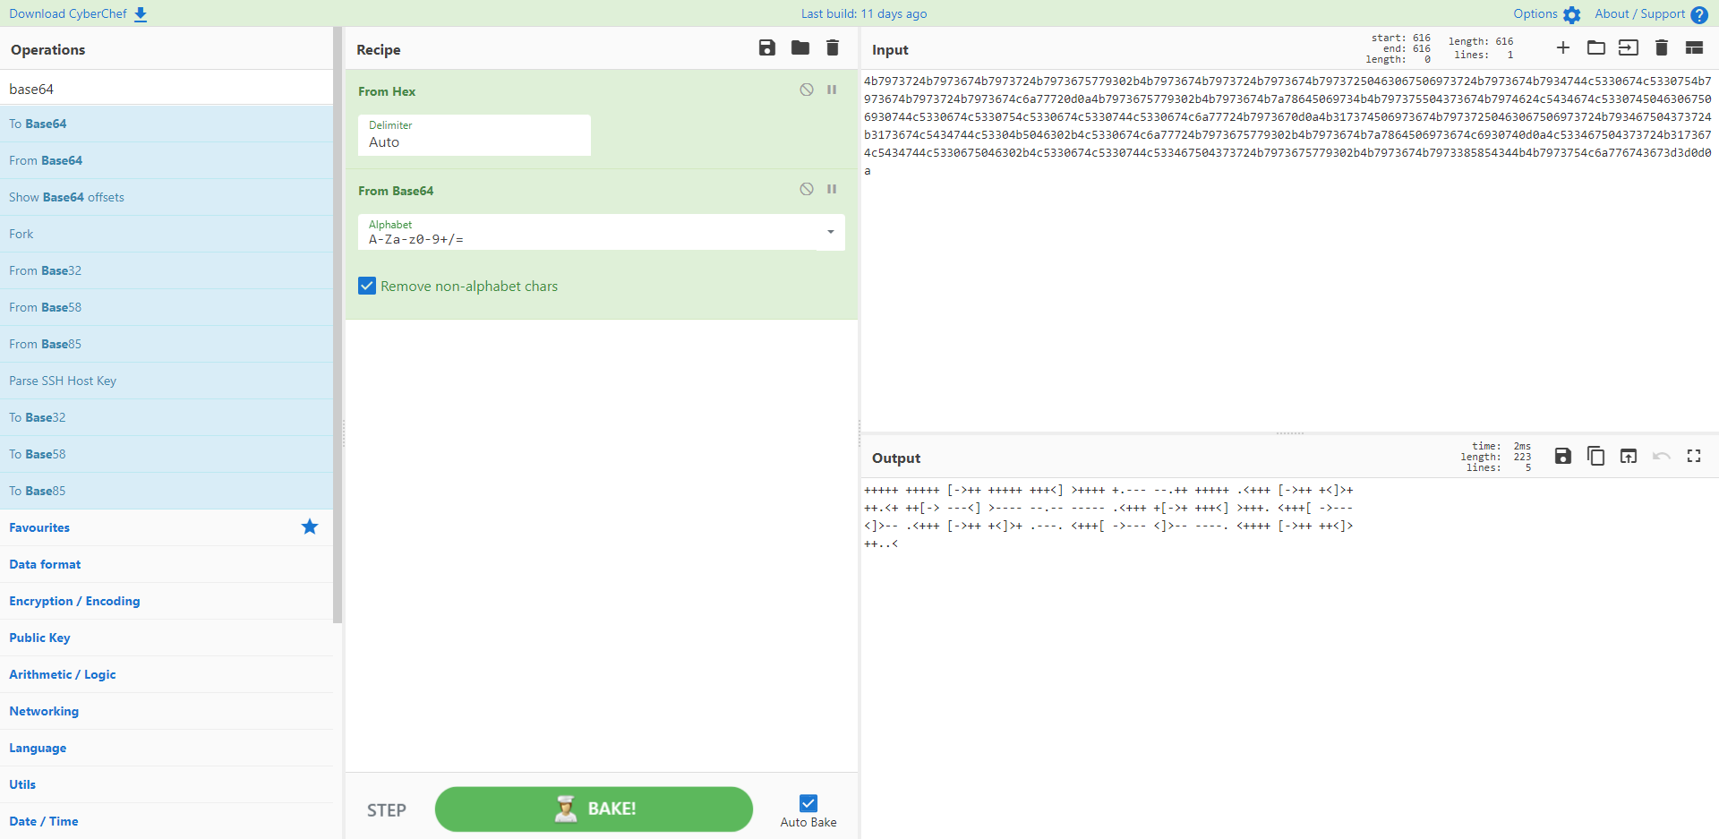Open the About / Support link
The height and width of the screenshot is (839, 1719).
click(1640, 13)
